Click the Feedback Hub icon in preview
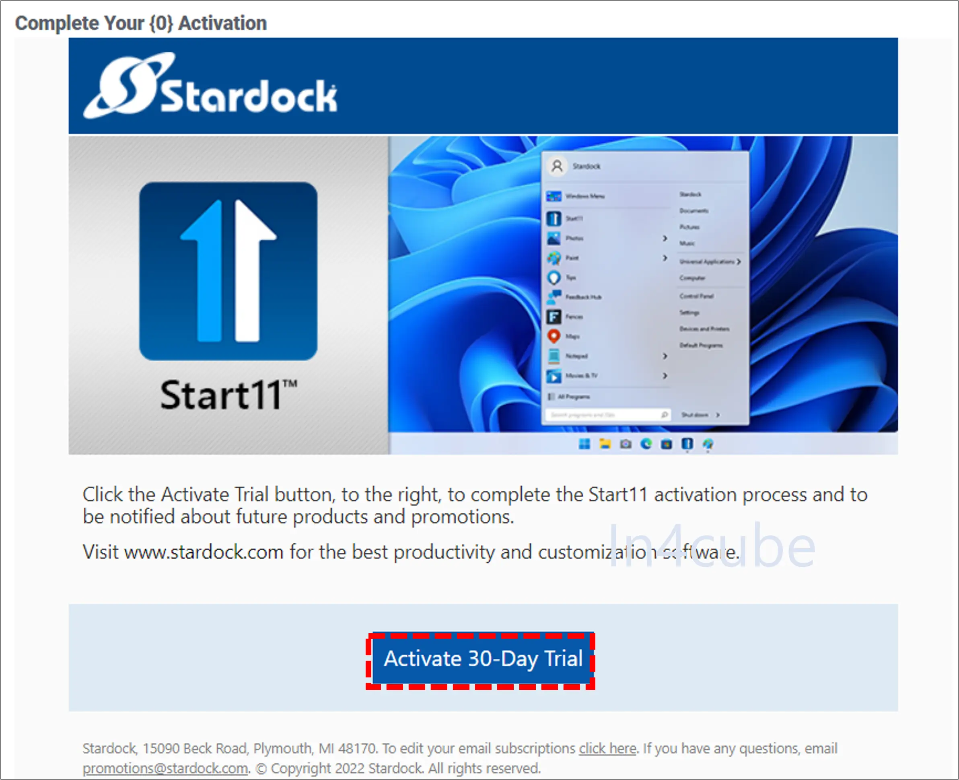 click(x=554, y=297)
